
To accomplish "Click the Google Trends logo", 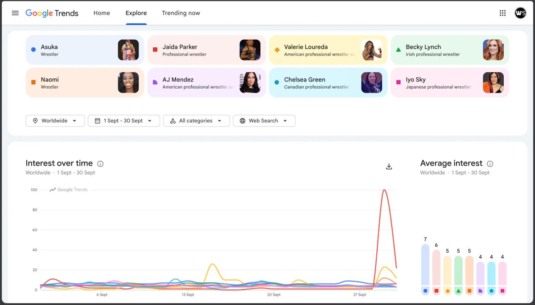I will pyautogui.click(x=52, y=13).
